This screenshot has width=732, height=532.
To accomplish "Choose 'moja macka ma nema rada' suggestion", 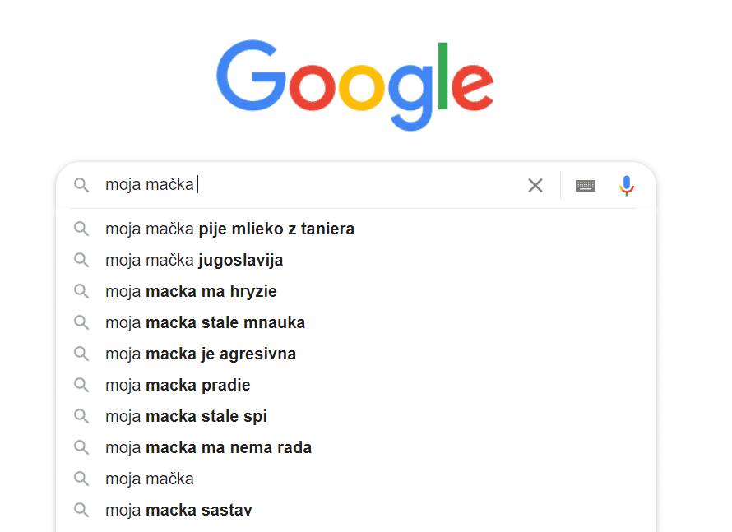I will click(x=356, y=447).
